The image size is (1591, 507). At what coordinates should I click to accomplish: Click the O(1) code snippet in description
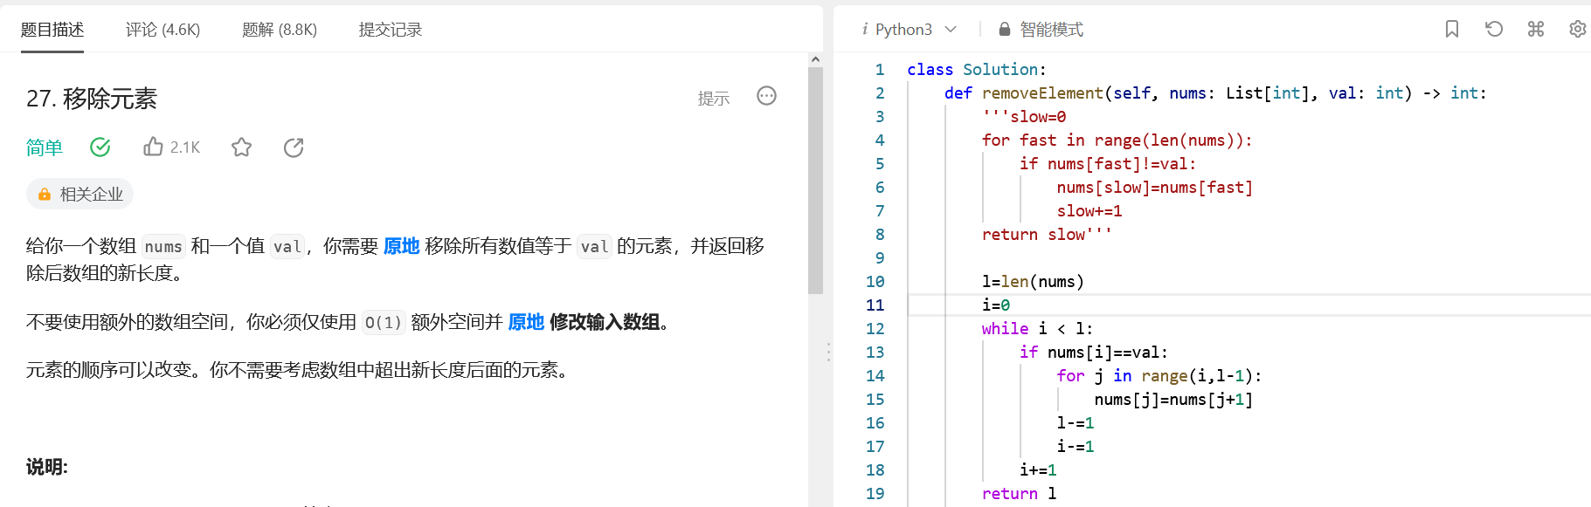[x=384, y=323]
